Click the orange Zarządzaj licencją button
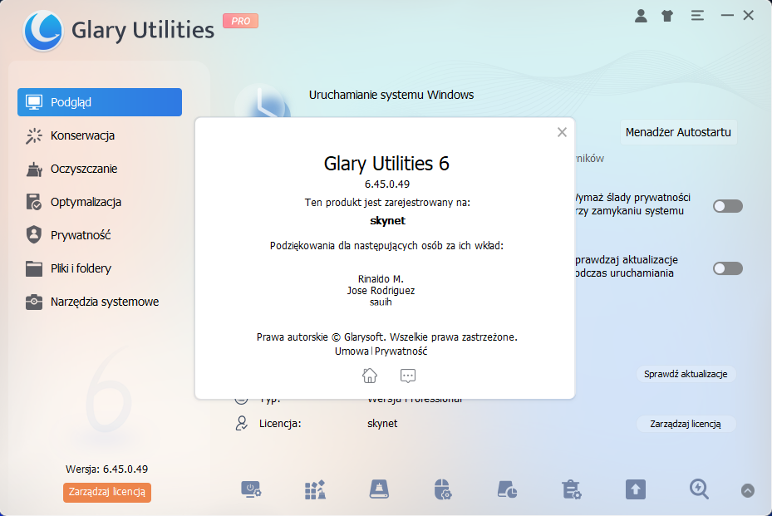Image resolution: width=772 pixels, height=516 pixels. coord(107,492)
